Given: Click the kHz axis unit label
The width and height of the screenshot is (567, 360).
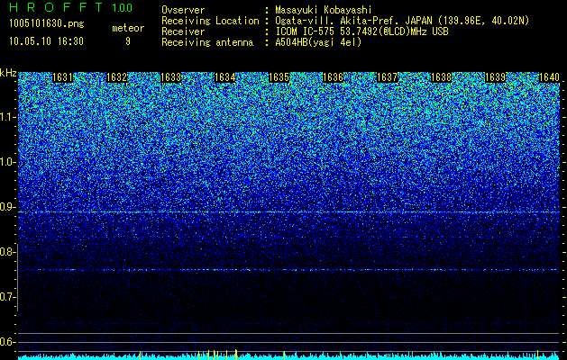Looking at the screenshot, I should 8,73.
